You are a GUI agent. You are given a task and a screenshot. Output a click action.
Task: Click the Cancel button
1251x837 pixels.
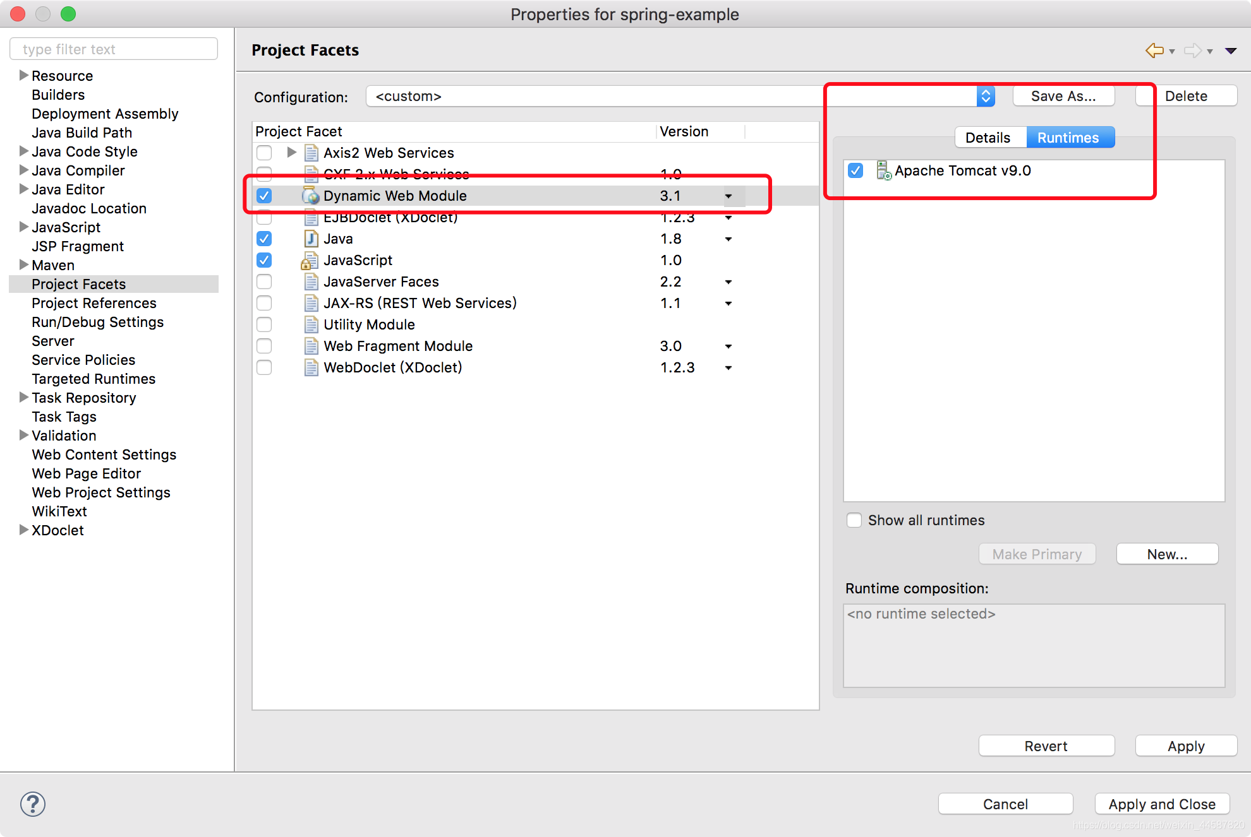[x=1005, y=804]
